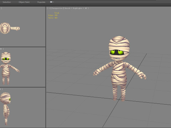The width and height of the screenshot is (171, 128).
Task: Open the Object Paint ribbon tab
Action: click(24, 2)
